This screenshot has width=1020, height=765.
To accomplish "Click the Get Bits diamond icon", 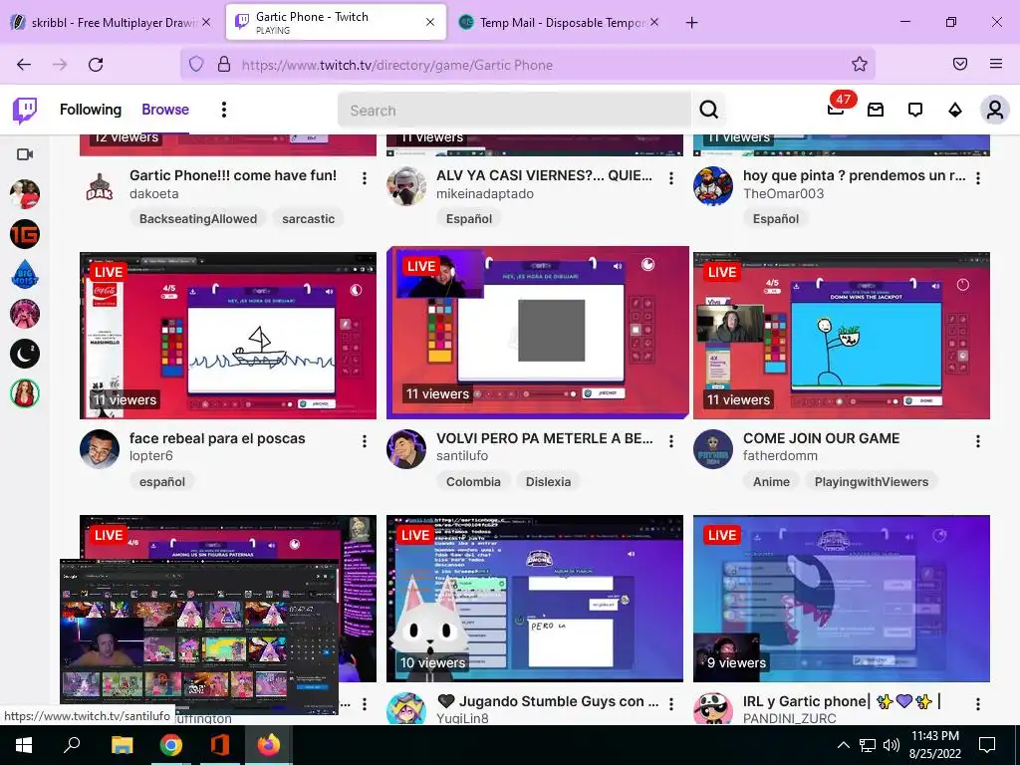I will 955,110.
